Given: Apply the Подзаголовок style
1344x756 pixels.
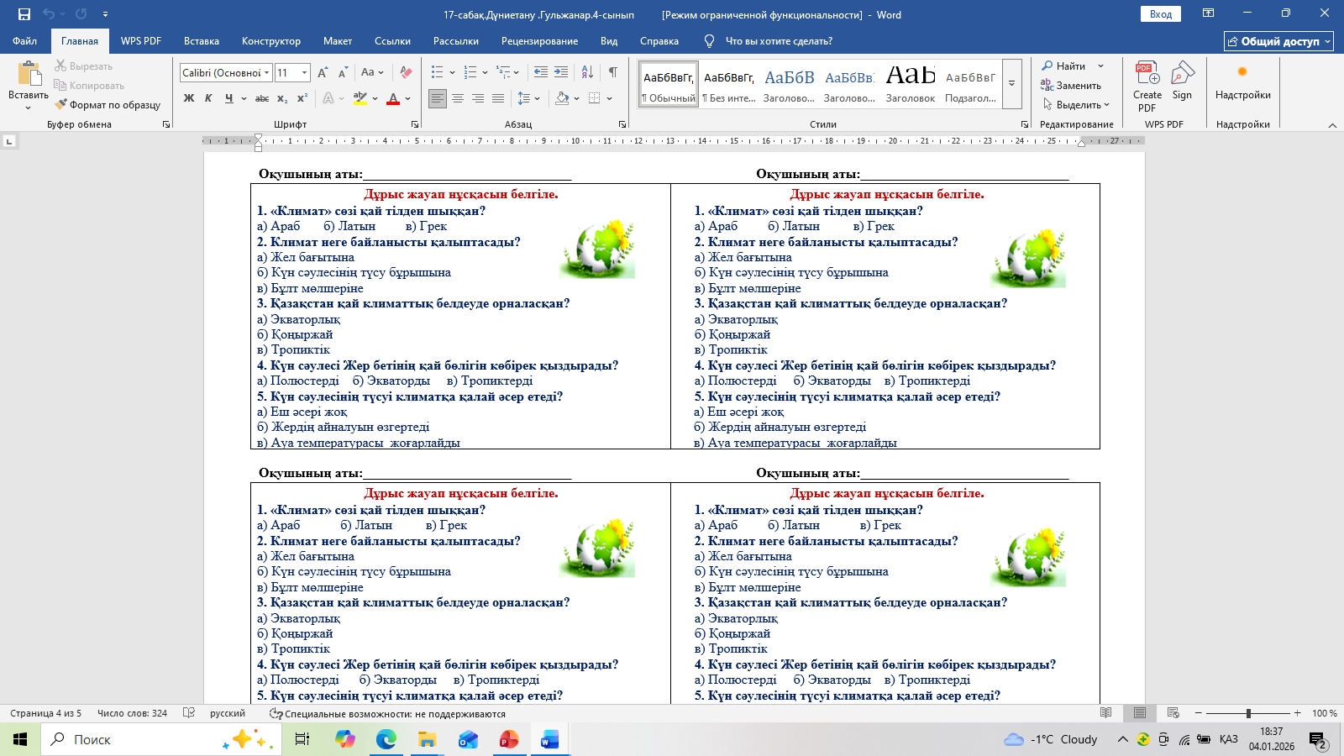Looking at the screenshot, I should (970, 84).
